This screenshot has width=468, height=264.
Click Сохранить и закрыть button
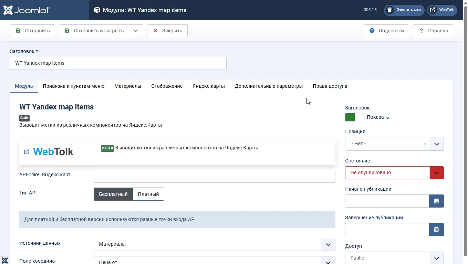[94, 31]
